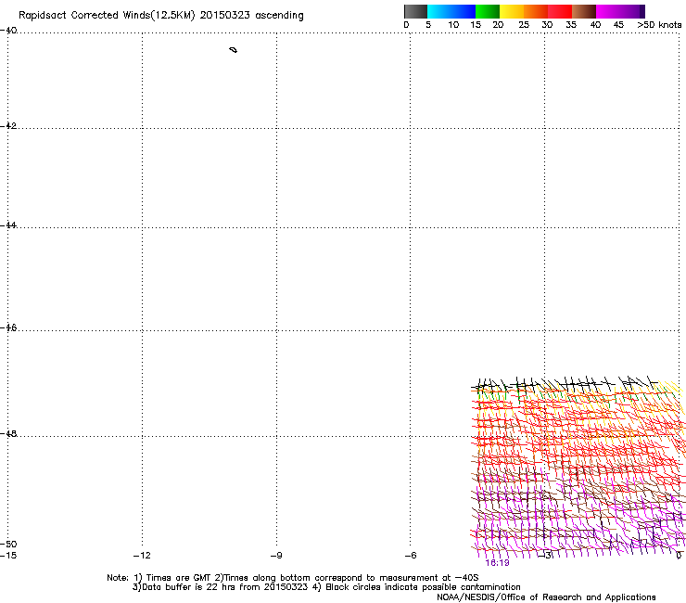The image size is (686, 603).
Task: Click the longitude label '-6'
Action: point(411,556)
